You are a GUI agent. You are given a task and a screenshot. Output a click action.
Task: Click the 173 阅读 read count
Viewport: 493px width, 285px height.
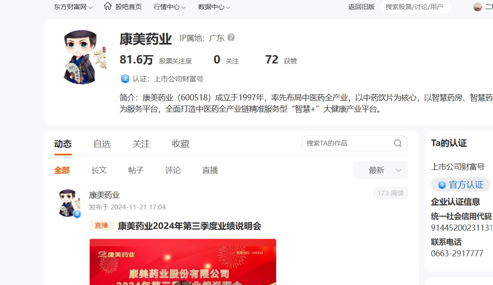tap(391, 193)
